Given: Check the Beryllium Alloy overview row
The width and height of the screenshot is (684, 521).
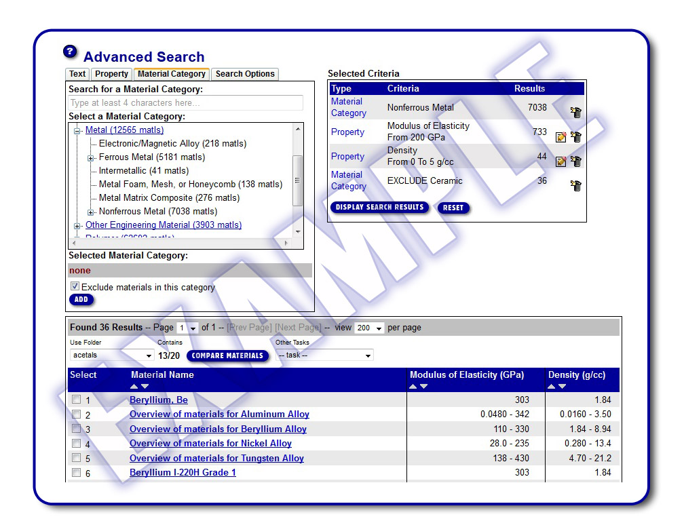Looking at the screenshot, I should point(76,429).
